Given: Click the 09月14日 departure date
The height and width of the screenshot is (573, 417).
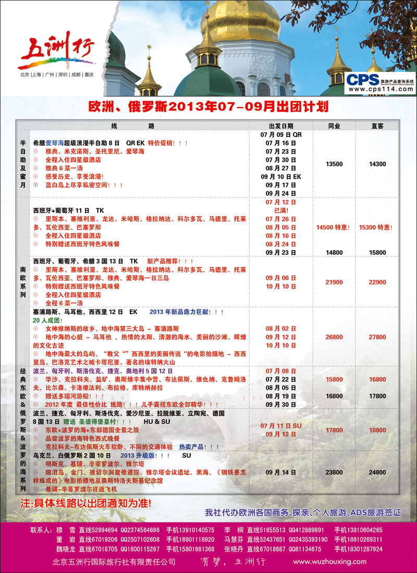Looking at the screenshot, I should pos(281,472).
